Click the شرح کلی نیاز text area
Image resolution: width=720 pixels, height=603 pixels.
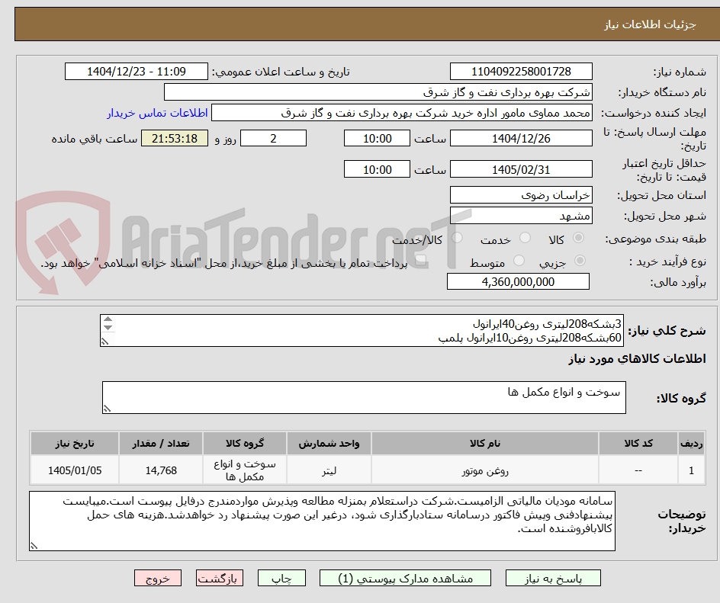point(362,330)
